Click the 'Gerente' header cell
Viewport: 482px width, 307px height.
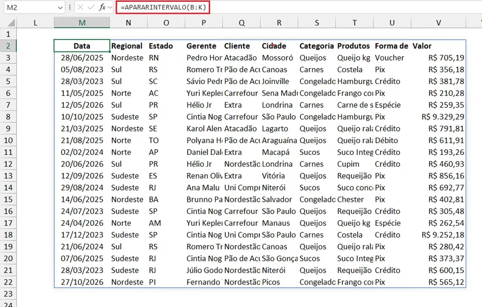204,46
